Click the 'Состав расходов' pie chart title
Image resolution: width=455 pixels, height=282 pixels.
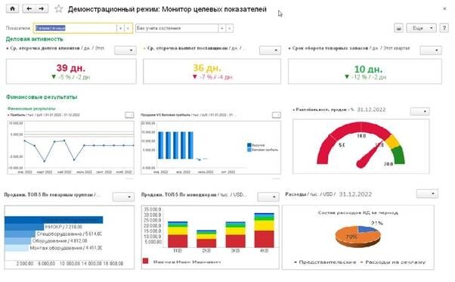click(357, 212)
